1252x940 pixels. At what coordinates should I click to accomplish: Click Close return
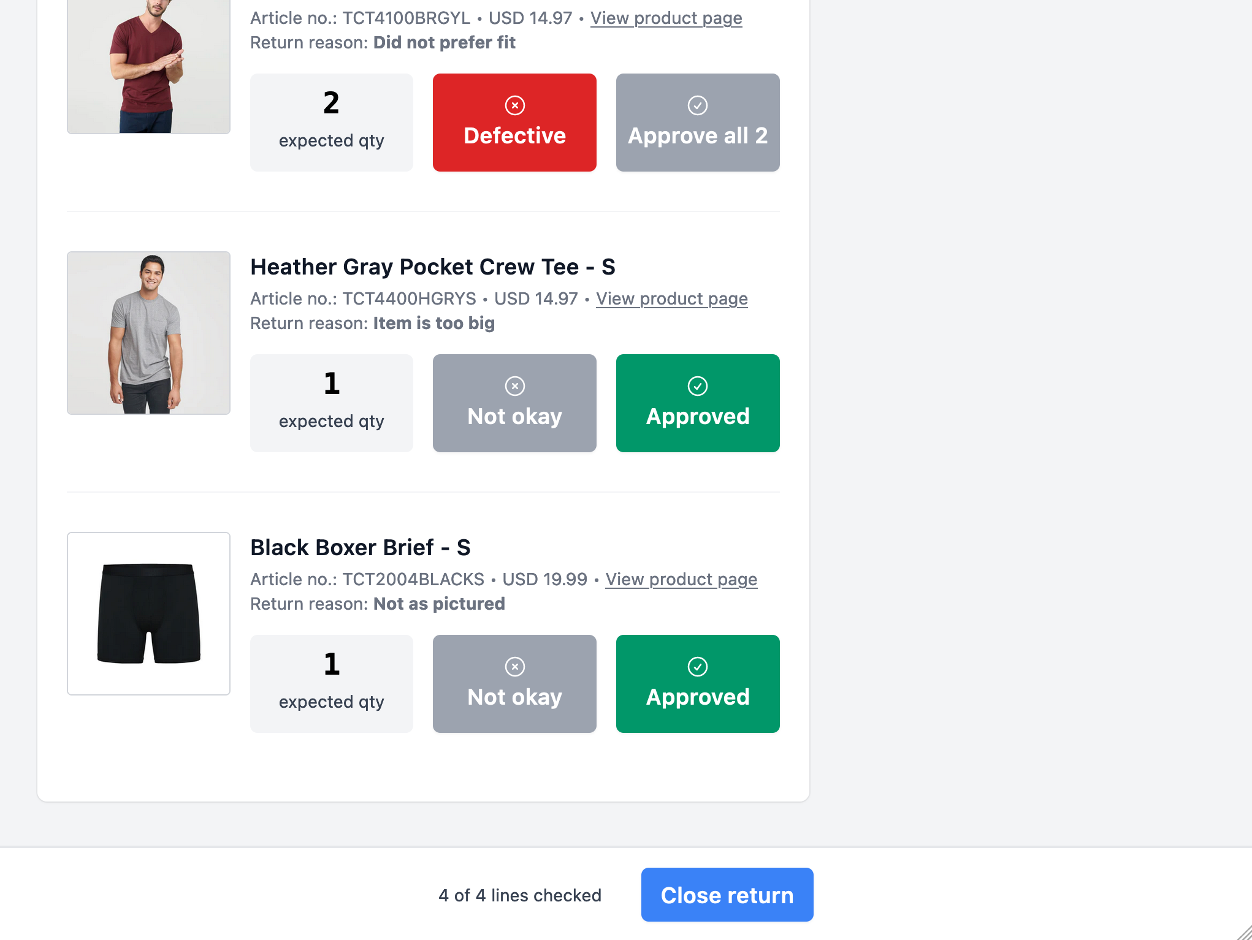tap(727, 895)
